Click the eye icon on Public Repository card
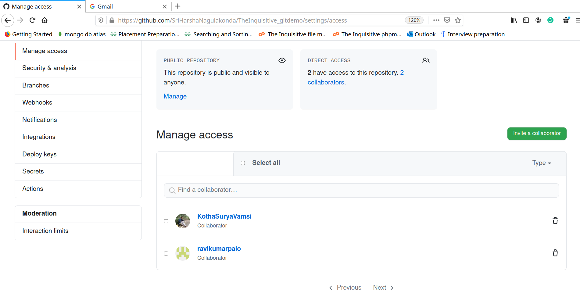 click(x=282, y=60)
